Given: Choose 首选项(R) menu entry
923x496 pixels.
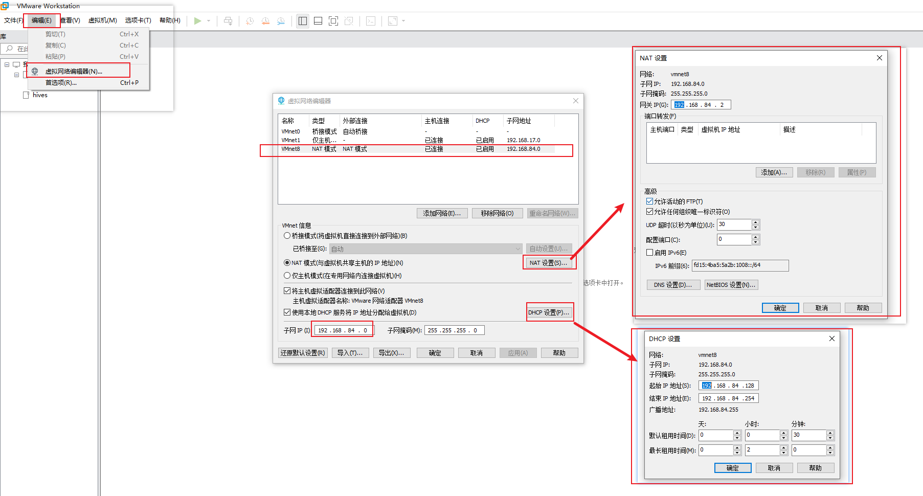Looking at the screenshot, I should click(x=88, y=82).
